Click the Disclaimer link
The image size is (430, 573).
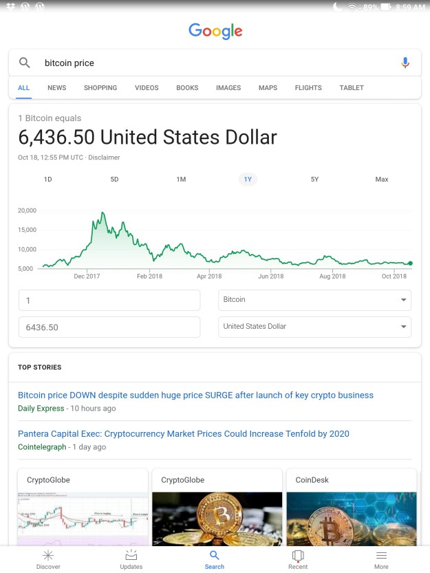coord(104,158)
